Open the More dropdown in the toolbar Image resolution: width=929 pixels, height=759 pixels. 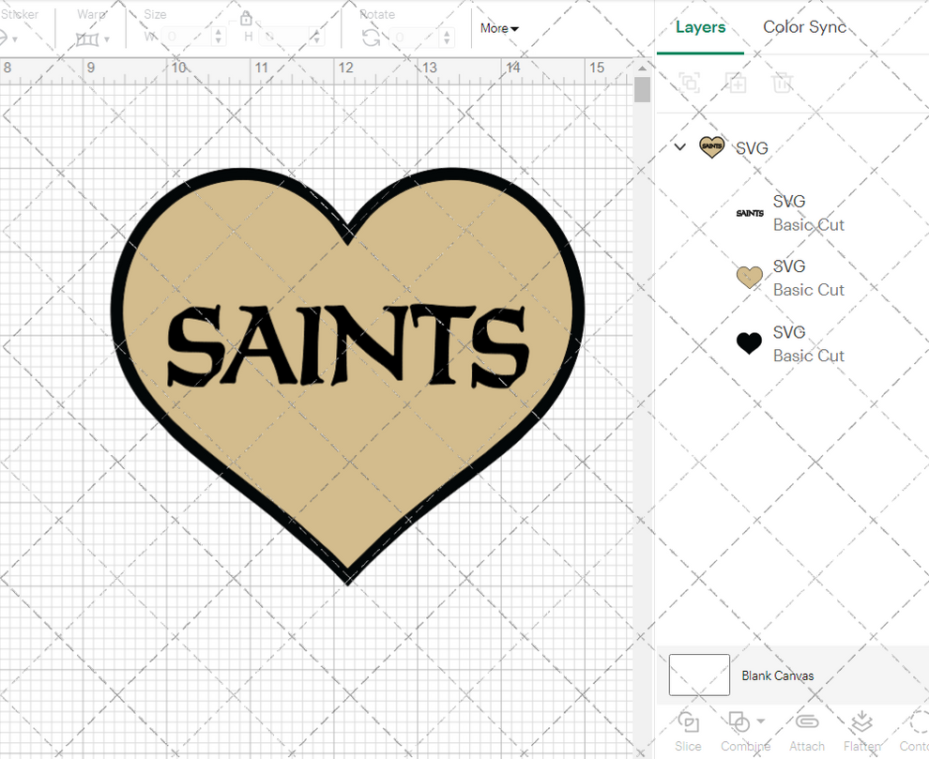[x=498, y=28]
